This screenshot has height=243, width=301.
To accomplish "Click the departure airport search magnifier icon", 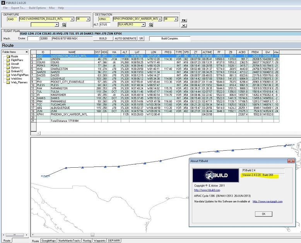I will coord(64,24).
